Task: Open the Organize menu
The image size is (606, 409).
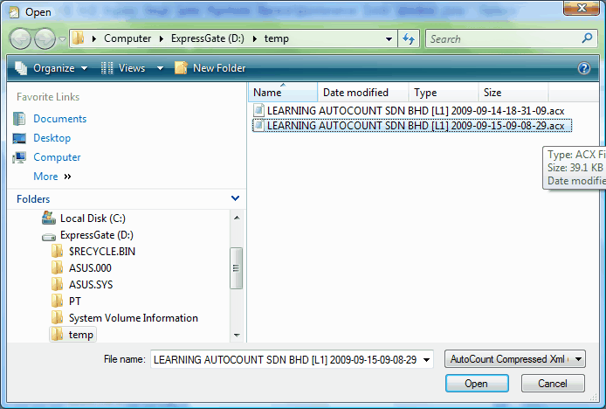Action: pyautogui.click(x=52, y=68)
